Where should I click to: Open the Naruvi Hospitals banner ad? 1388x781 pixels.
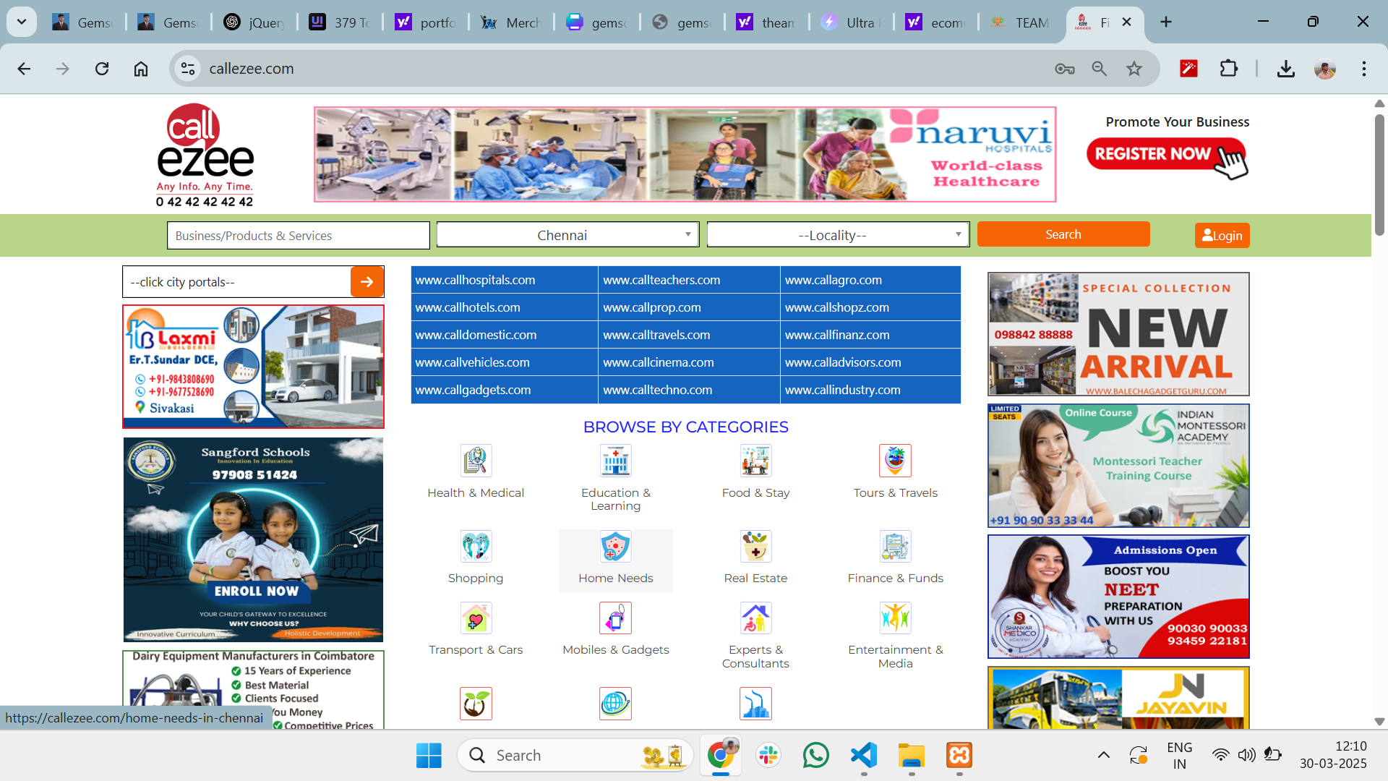click(685, 154)
